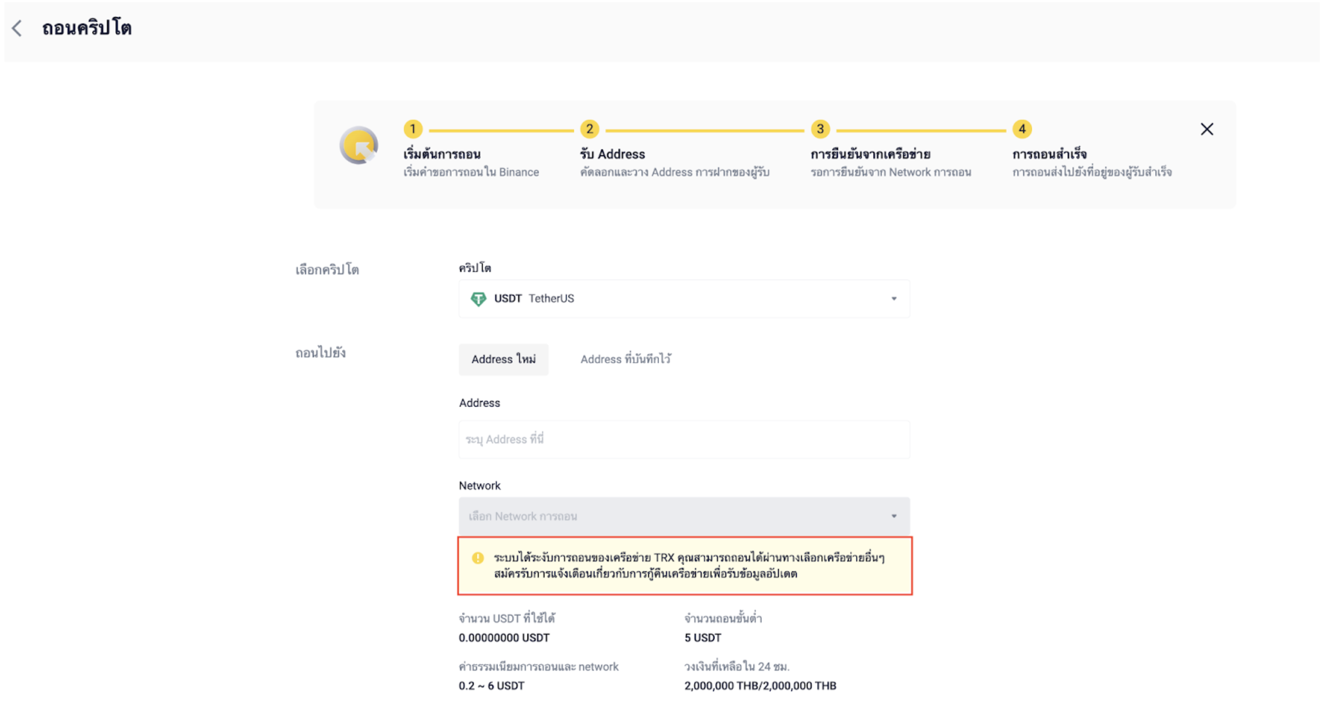Expand the Network selection dropdown
Viewport: 1327px width, 712px height.
[683, 516]
